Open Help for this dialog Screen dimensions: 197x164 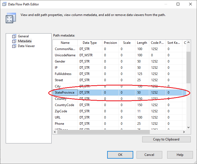pos(180,155)
